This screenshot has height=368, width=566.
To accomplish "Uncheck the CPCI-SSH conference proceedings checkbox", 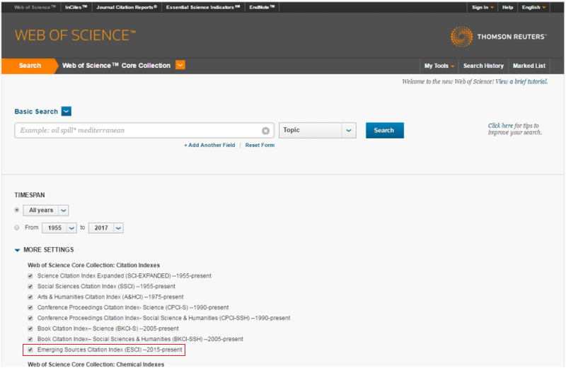I will click(30, 319).
